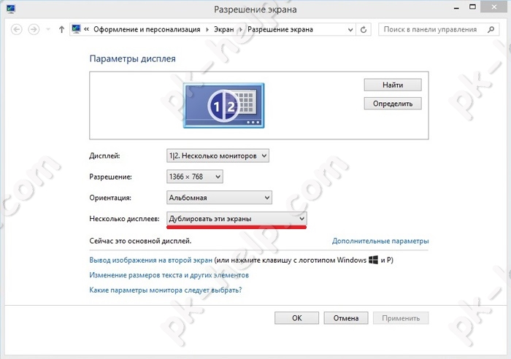Close the 'Разрешение экрана' window
This screenshot has width=511, height=359.
494,7
